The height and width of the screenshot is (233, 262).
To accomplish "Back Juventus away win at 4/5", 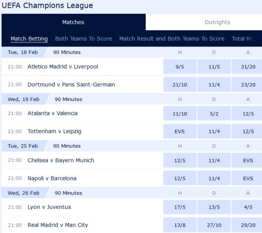I will point(248,207).
